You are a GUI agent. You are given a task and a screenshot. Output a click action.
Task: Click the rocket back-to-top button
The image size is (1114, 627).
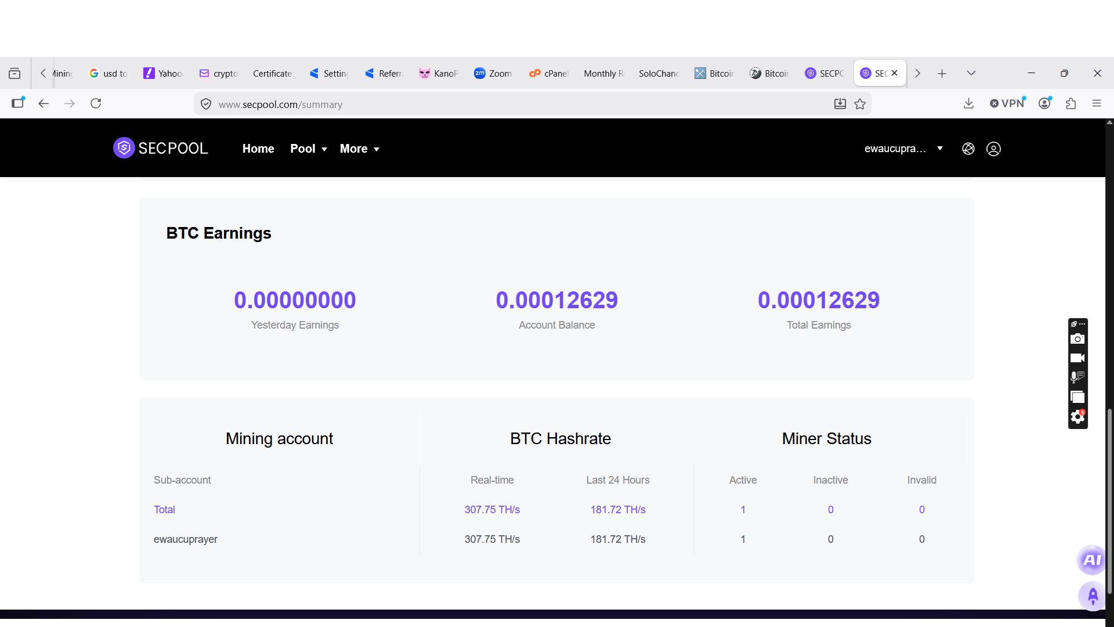(1093, 596)
